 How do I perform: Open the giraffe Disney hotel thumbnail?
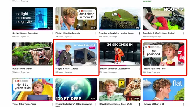tap(120, 89)
